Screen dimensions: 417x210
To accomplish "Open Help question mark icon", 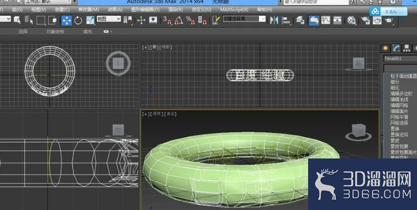I will tap(393, 2).
